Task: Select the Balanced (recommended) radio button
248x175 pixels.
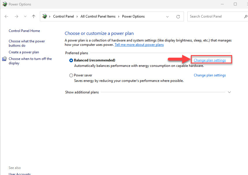Action: [x=71, y=60]
